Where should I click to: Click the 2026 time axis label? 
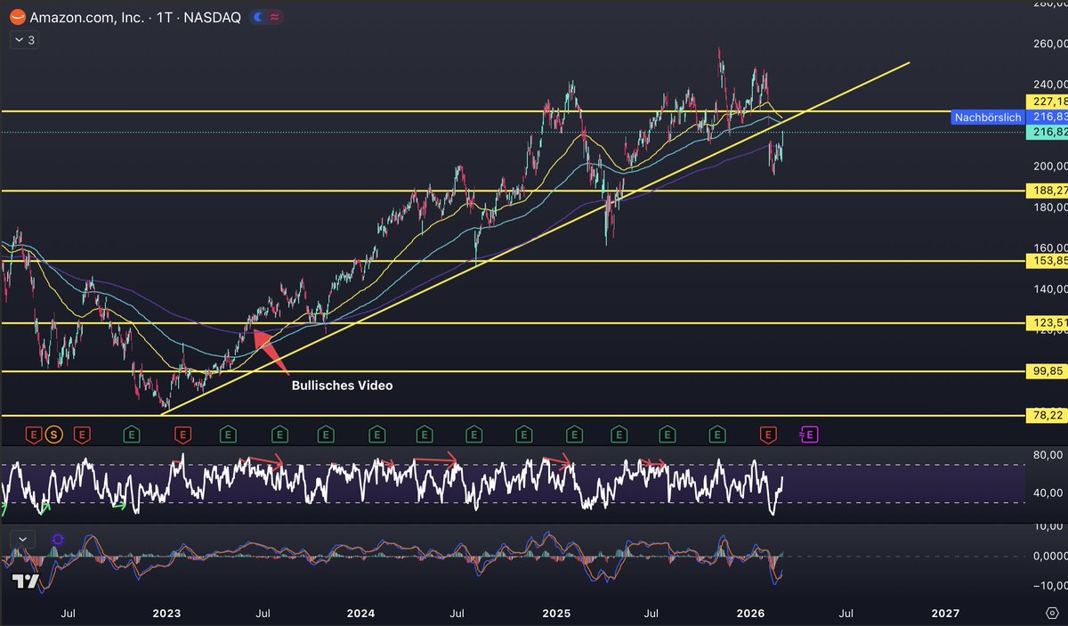click(751, 614)
